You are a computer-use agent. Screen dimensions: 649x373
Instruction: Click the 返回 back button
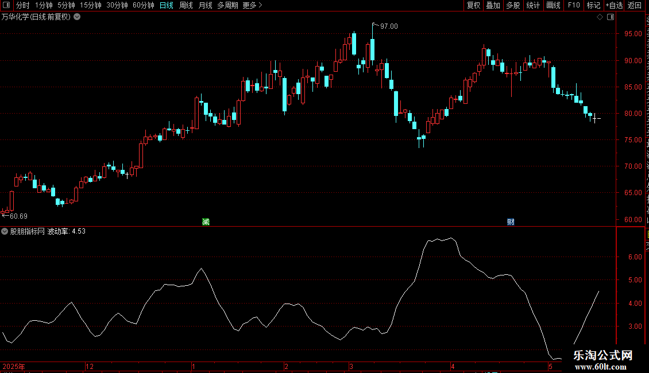click(635, 5)
